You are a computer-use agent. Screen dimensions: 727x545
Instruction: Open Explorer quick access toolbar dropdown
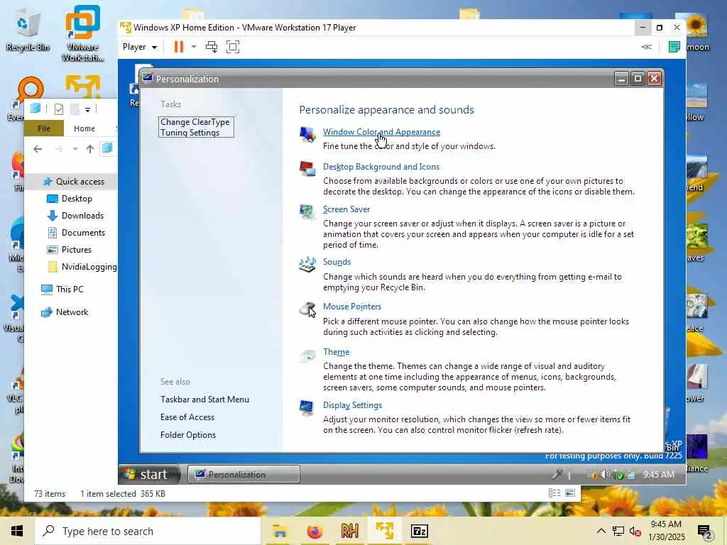[x=87, y=110]
